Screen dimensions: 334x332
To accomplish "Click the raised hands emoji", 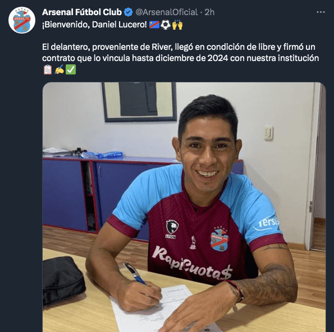I will (x=177, y=25).
